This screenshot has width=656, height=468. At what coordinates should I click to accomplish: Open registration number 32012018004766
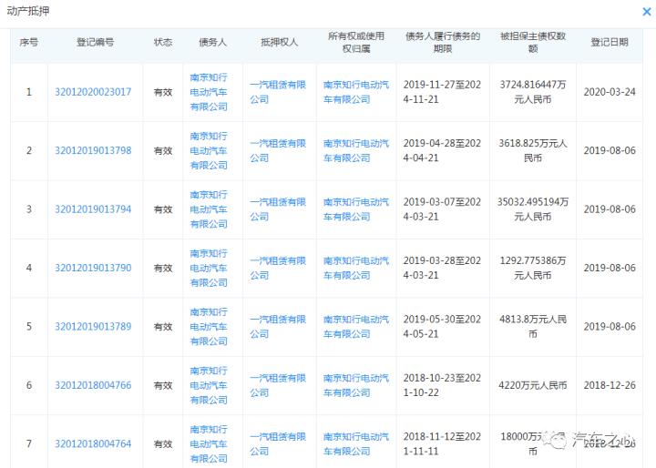[93, 385]
